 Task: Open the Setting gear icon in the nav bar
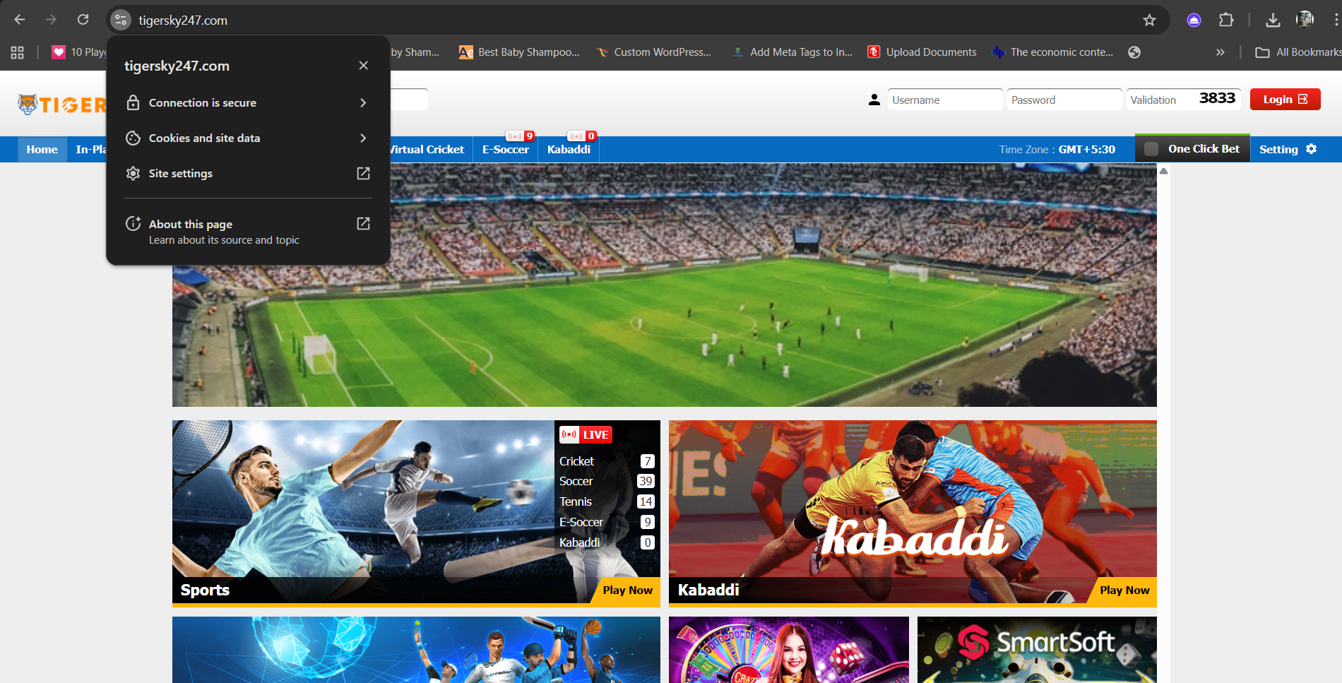pyautogui.click(x=1311, y=149)
